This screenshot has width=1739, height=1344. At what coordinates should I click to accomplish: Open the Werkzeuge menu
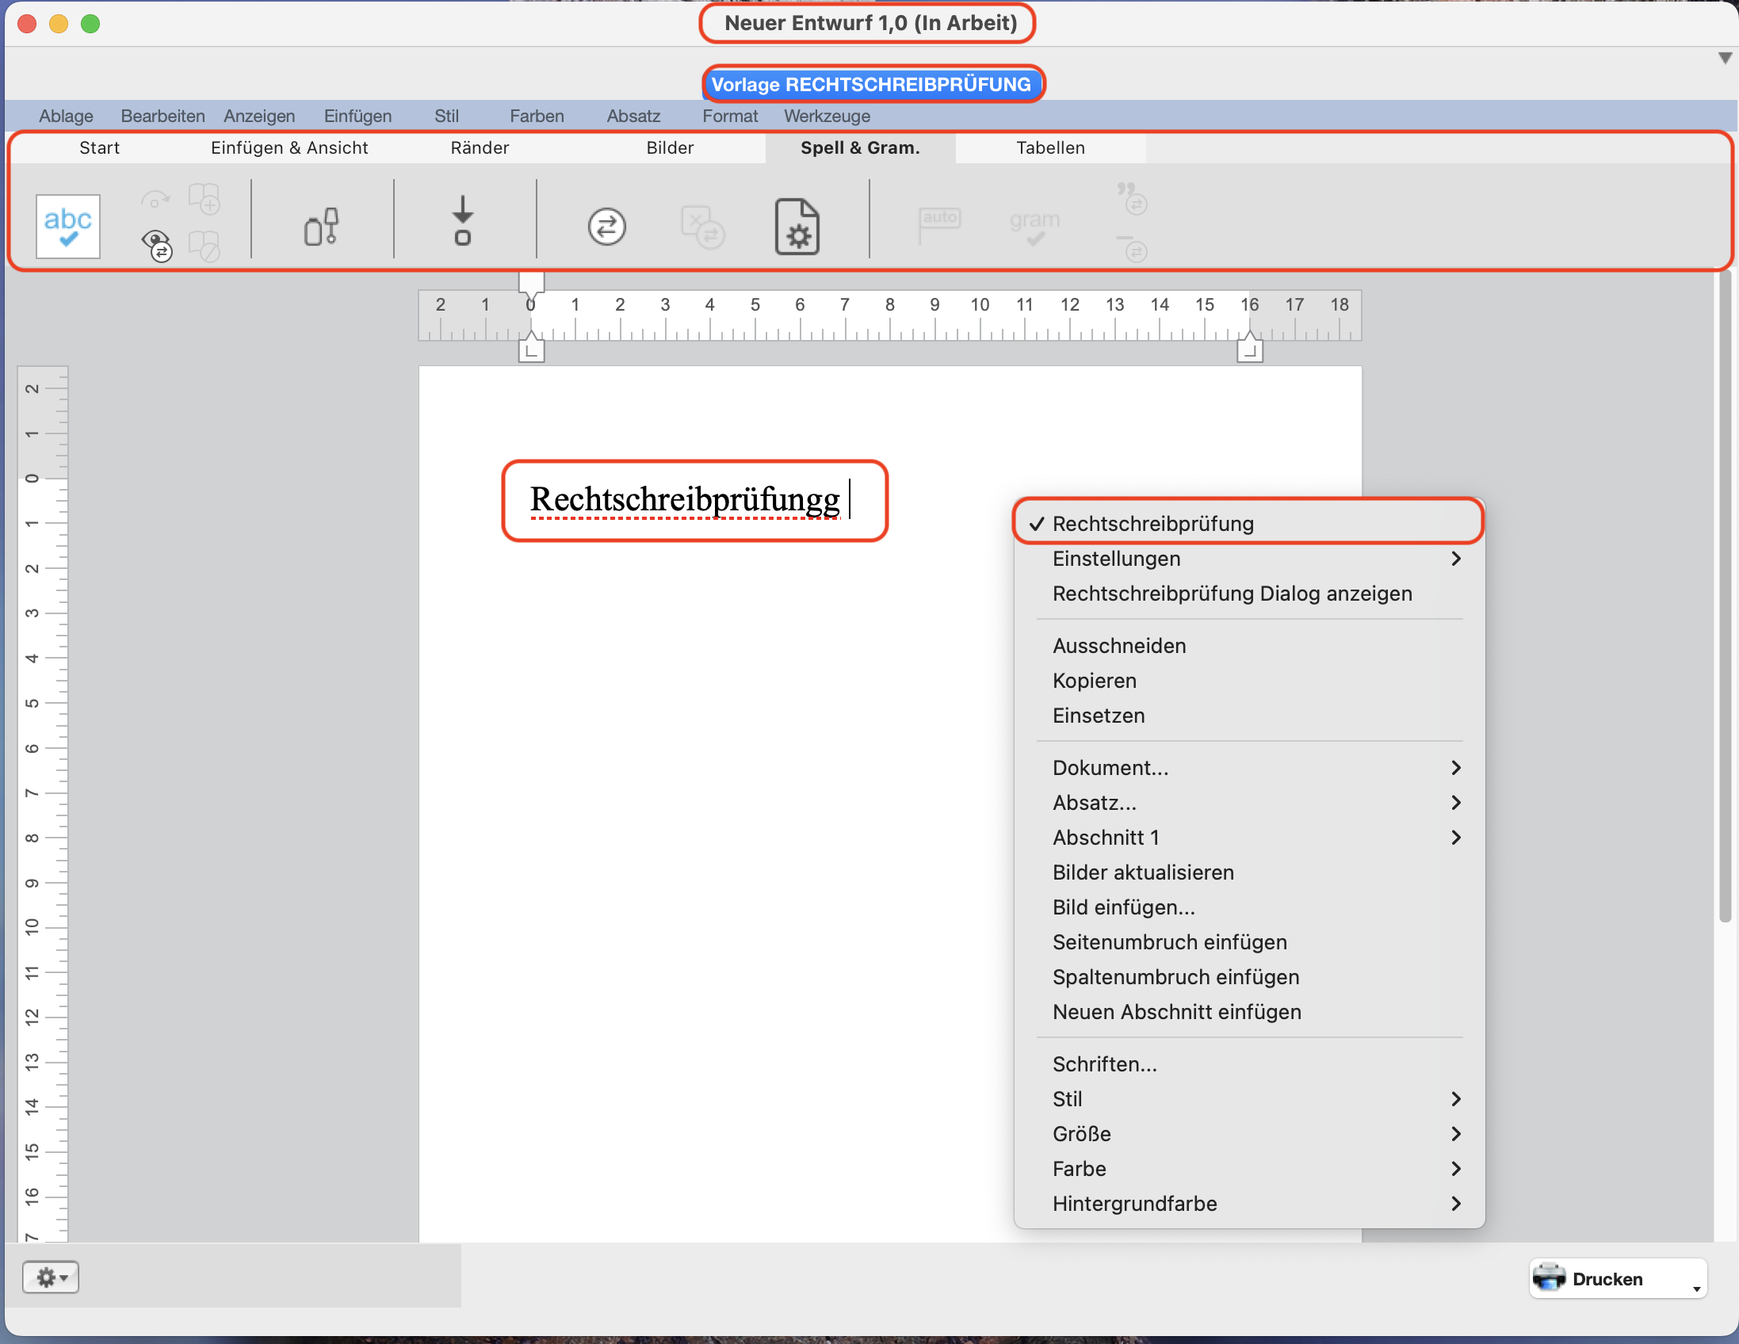(x=827, y=116)
